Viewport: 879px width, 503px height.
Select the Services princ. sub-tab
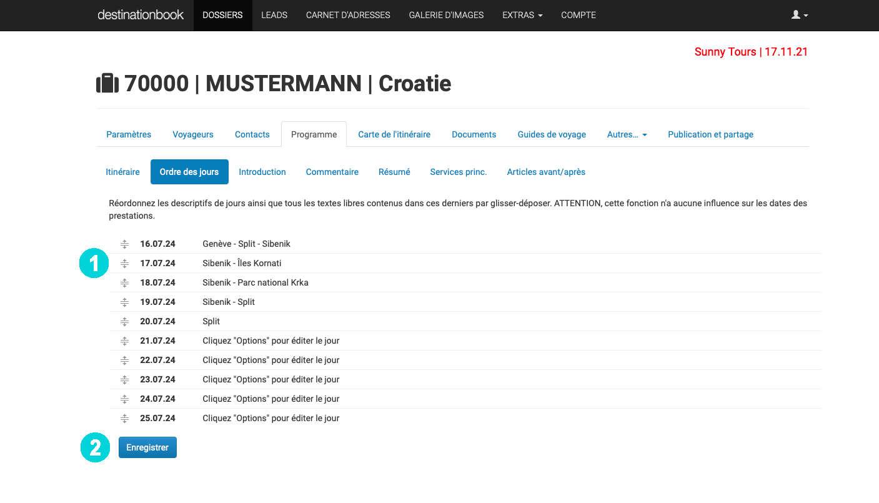458,172
